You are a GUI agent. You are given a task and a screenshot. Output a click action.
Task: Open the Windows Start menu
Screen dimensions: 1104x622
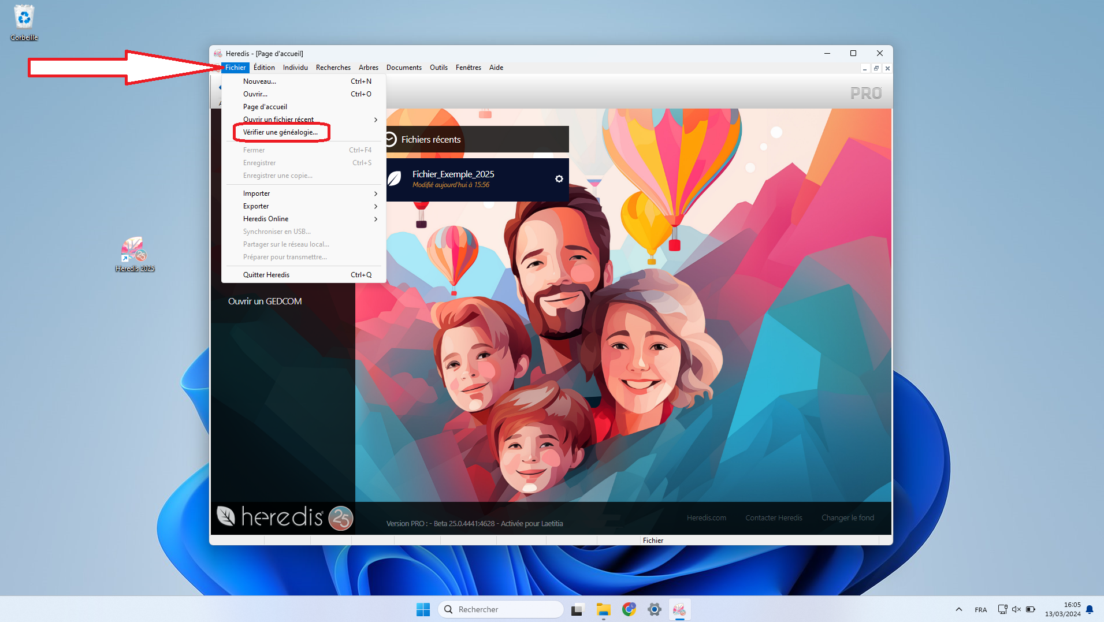(423, 609)
